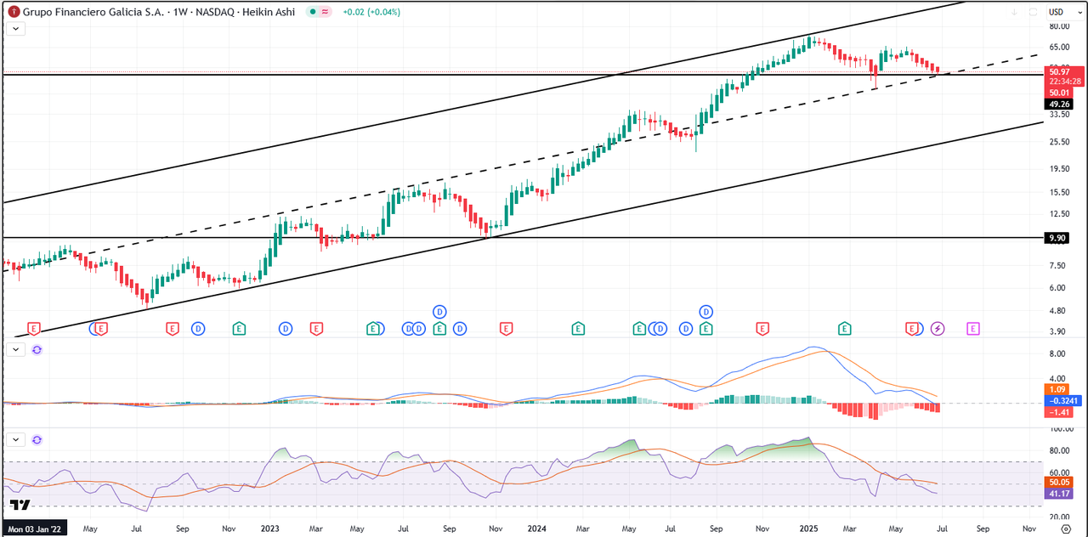Screen dimensions: 1088x537
Task: Open the USD currency dropdown
Action: coord(1067,12)
